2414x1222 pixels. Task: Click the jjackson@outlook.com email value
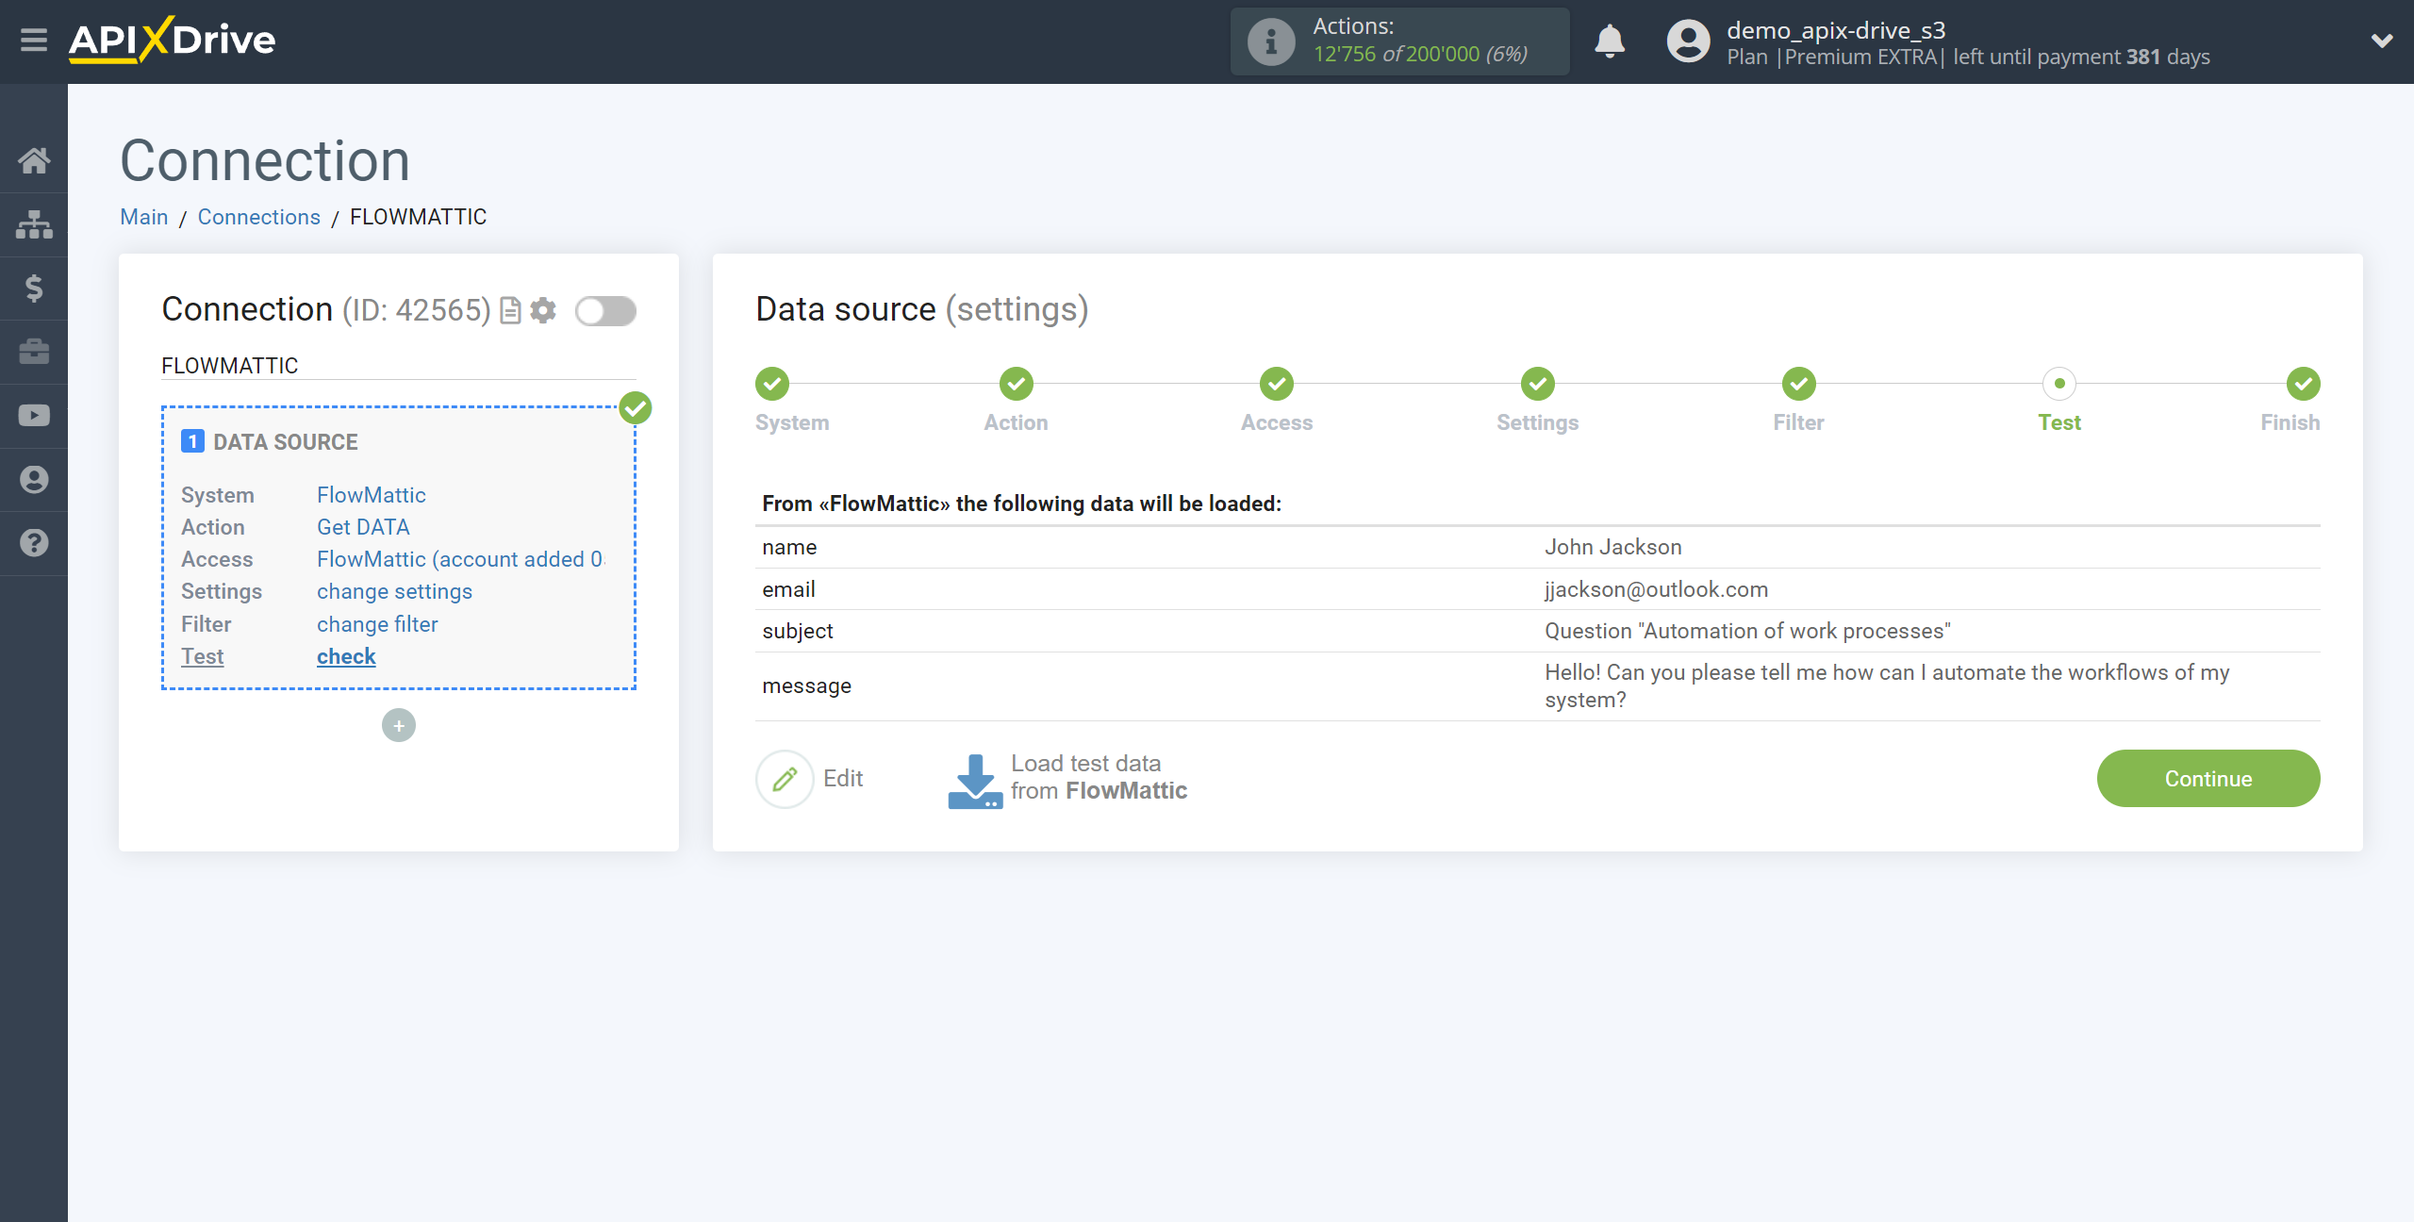pos(1656,589)
